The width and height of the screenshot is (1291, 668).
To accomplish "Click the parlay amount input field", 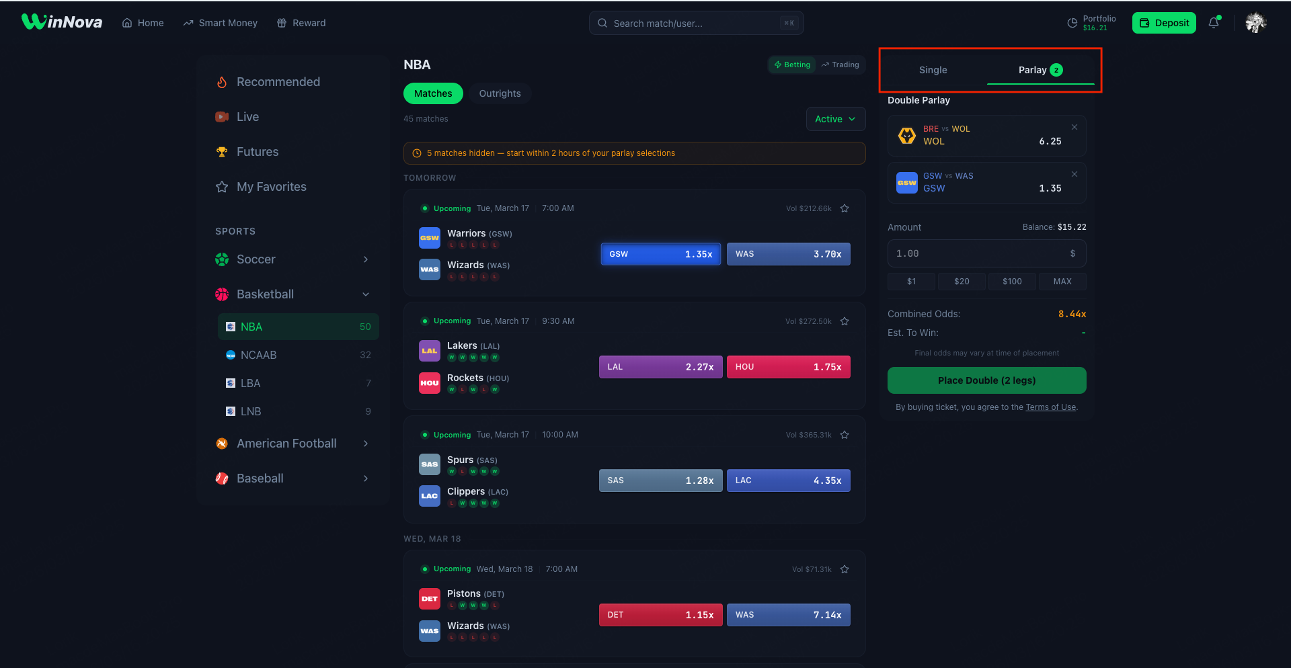I will [x=978, y=253].
